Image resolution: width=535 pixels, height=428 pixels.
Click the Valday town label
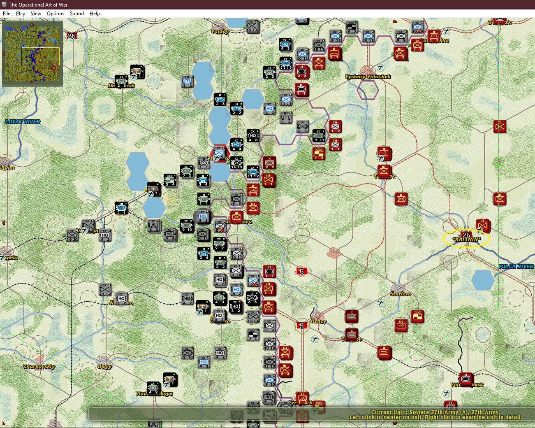pyautogui.click(x=220, y=31)
